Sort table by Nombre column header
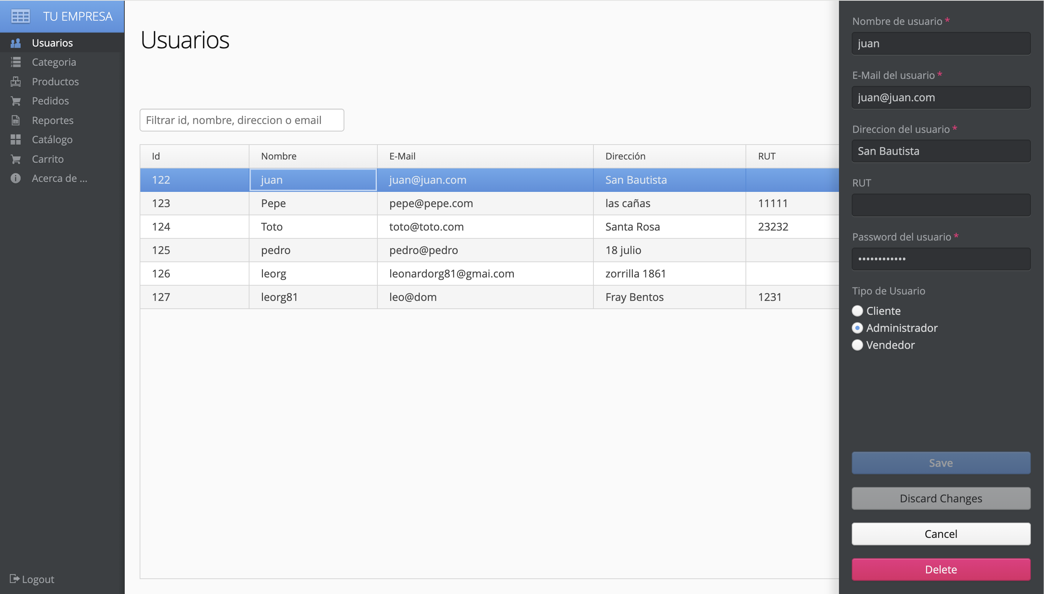Screen dimensions: 1044x594 (313, 156)
